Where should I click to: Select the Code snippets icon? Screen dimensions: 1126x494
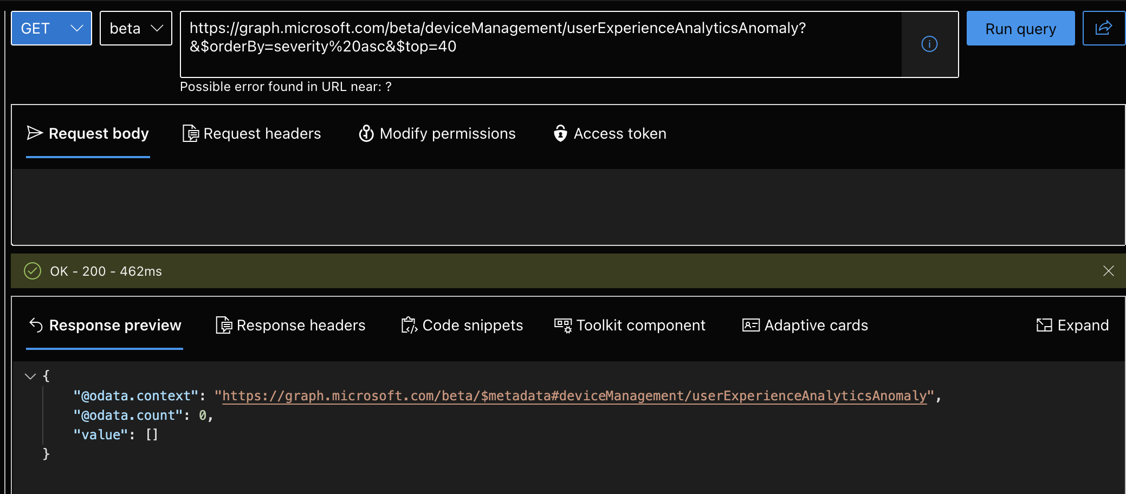pos(409,325)
